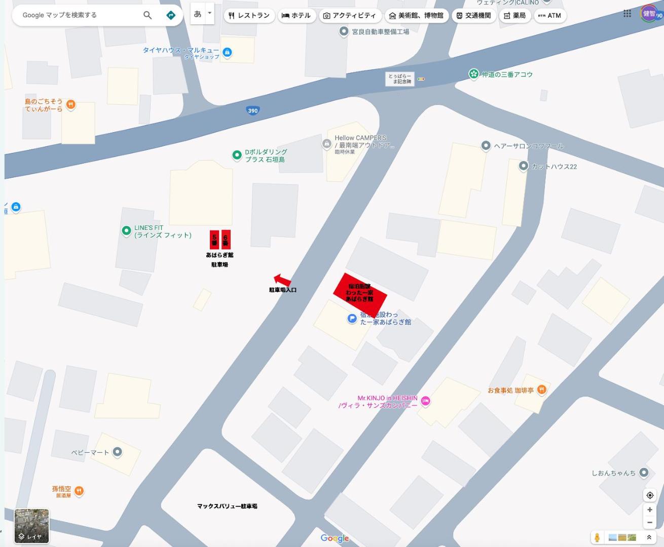Open the Google apps grid

coord(628,14)
